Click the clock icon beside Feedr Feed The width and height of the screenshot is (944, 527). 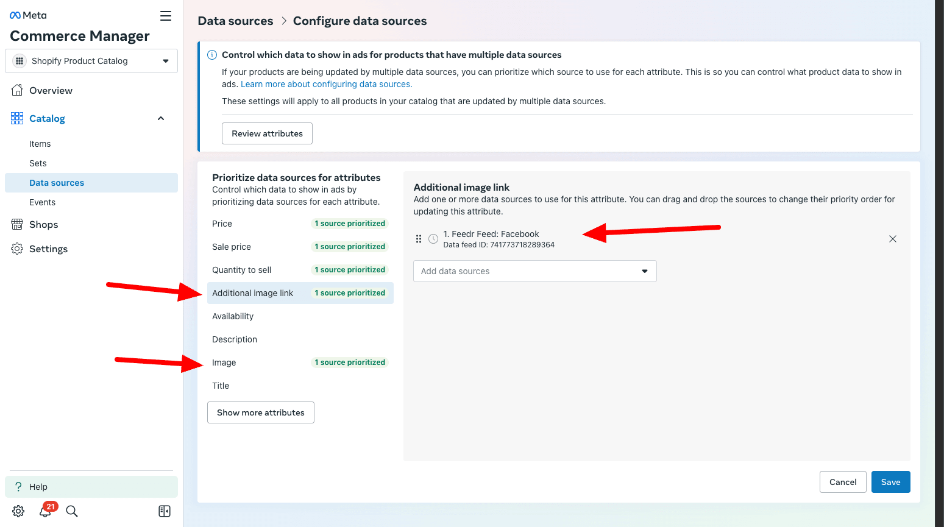433,239
